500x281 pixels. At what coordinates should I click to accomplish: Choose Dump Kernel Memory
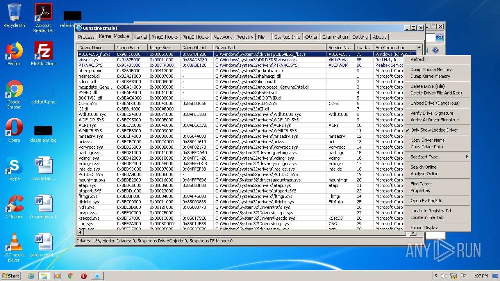coord(437,76)
